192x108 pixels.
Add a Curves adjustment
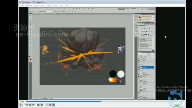point(147,28)
